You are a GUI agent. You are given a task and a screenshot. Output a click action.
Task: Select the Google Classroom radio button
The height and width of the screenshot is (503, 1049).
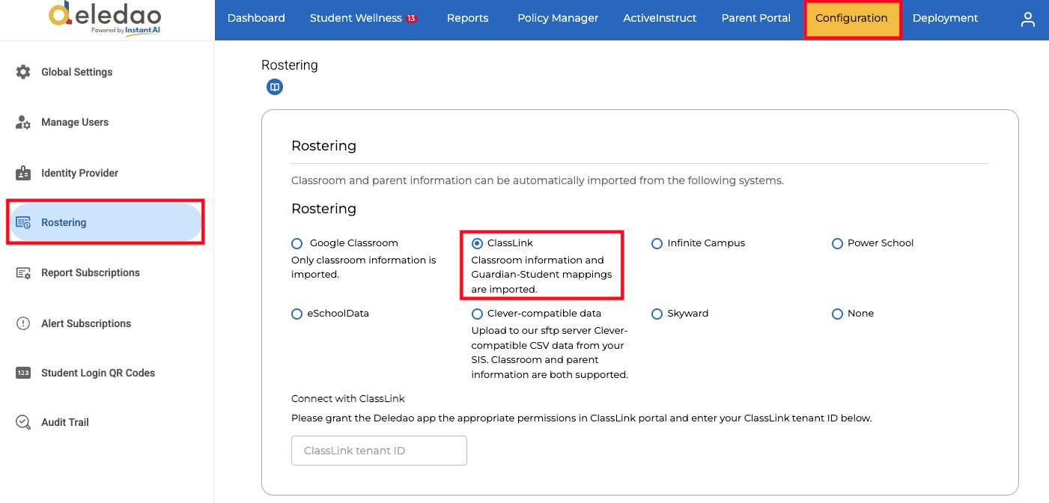coord(297,243)
